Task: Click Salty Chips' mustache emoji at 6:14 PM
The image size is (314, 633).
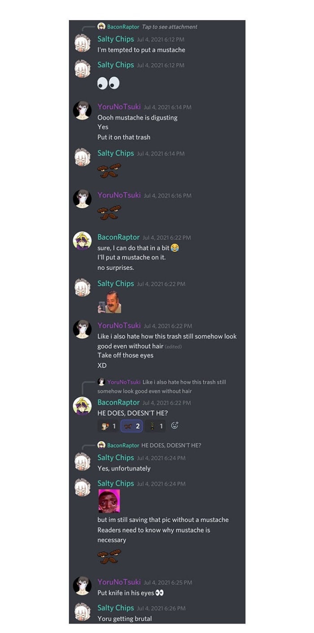Action: (109, 171)
